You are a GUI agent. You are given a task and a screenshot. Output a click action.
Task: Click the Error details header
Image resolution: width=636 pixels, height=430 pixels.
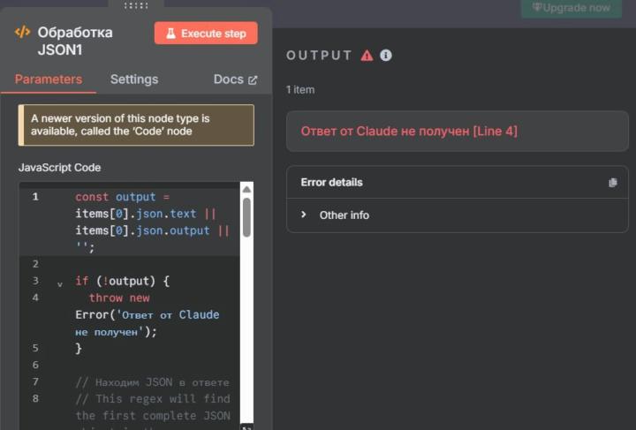pos(332,183)
